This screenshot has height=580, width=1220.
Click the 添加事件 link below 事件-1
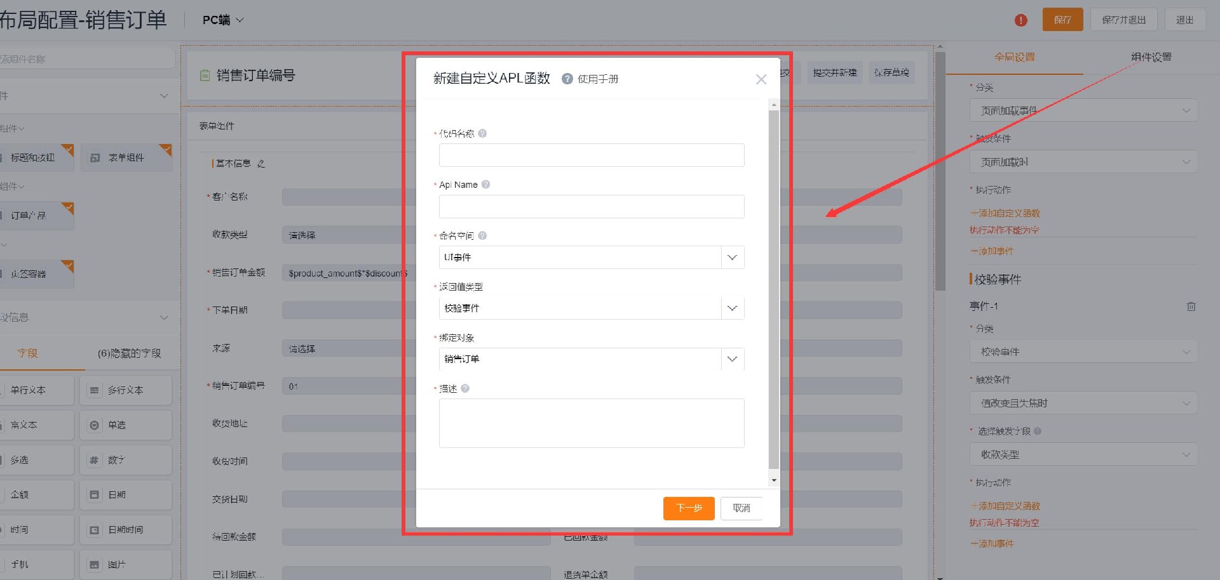(992, 544)
